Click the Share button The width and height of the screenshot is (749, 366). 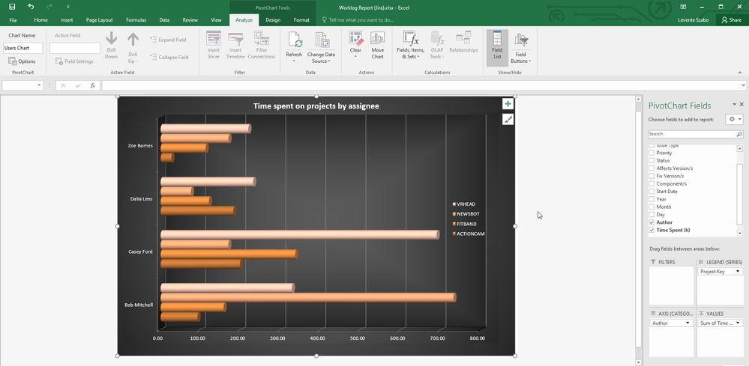(730, 20)
